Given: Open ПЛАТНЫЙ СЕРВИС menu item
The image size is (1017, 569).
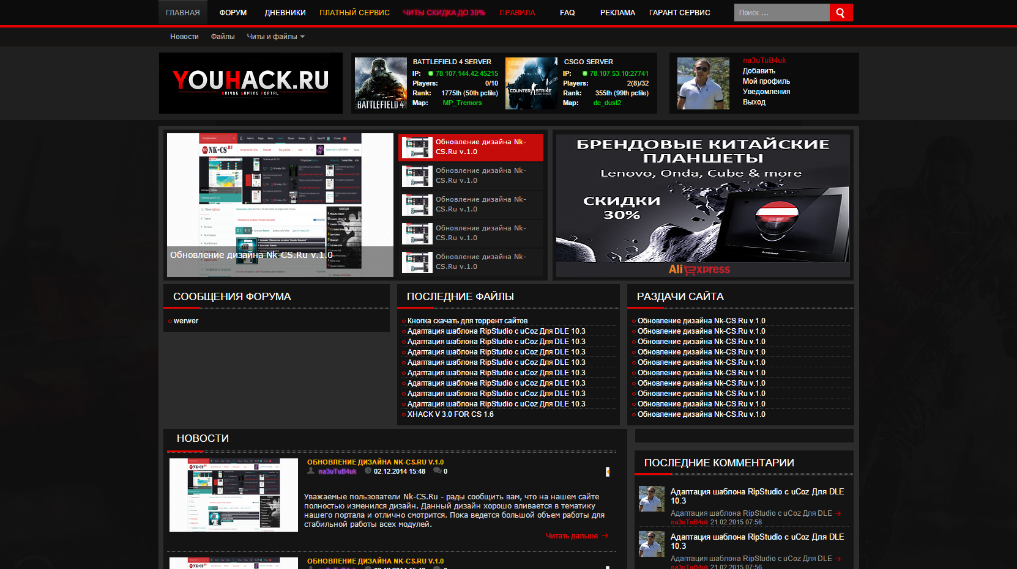Looking at the screenshot, I should pos(354,12).
